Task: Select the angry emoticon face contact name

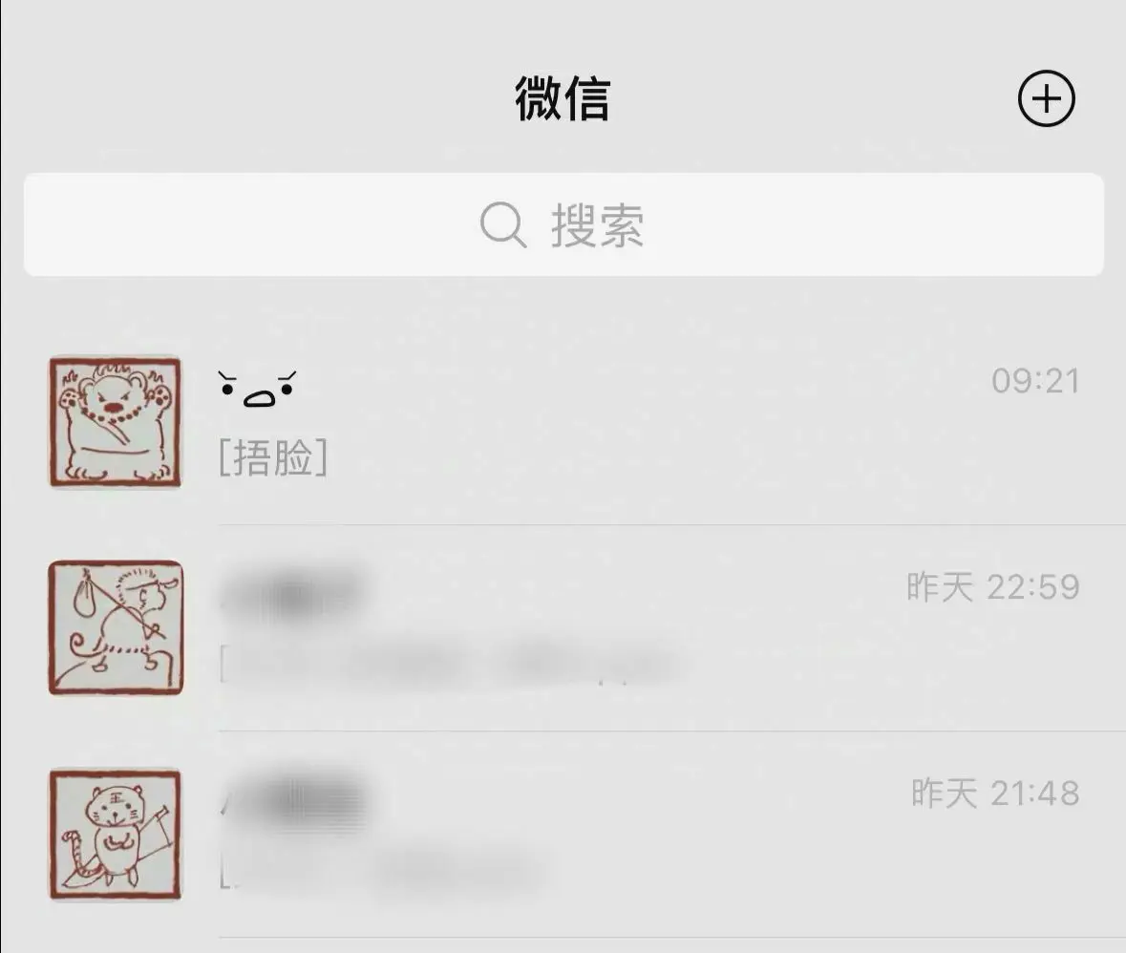Action: (257, 390)
